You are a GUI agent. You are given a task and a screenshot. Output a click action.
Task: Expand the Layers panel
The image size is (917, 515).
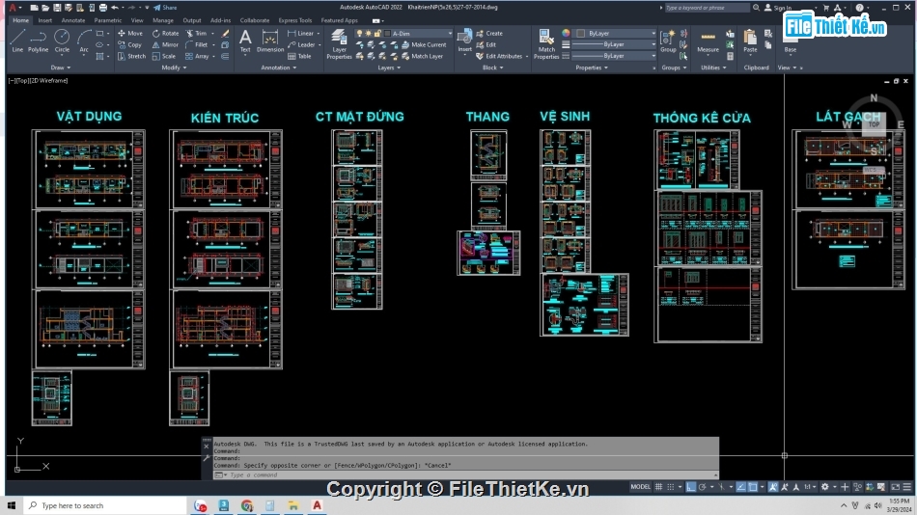[x=389, y=68]
